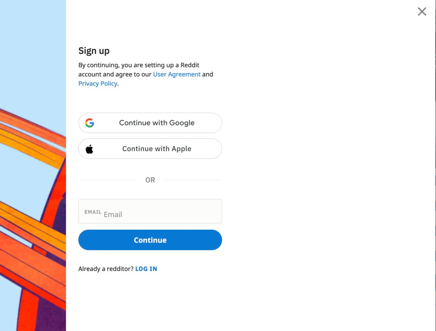Viewport: 436px width, 331px height.
Task: Close the sign up dialog with X
Action: 422,11
